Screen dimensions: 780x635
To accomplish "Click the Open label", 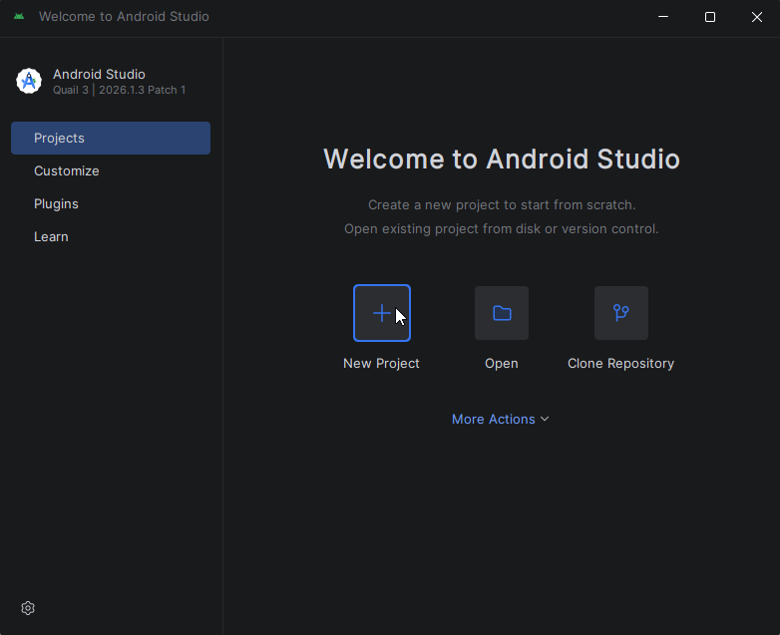I will tap(502, 364).
